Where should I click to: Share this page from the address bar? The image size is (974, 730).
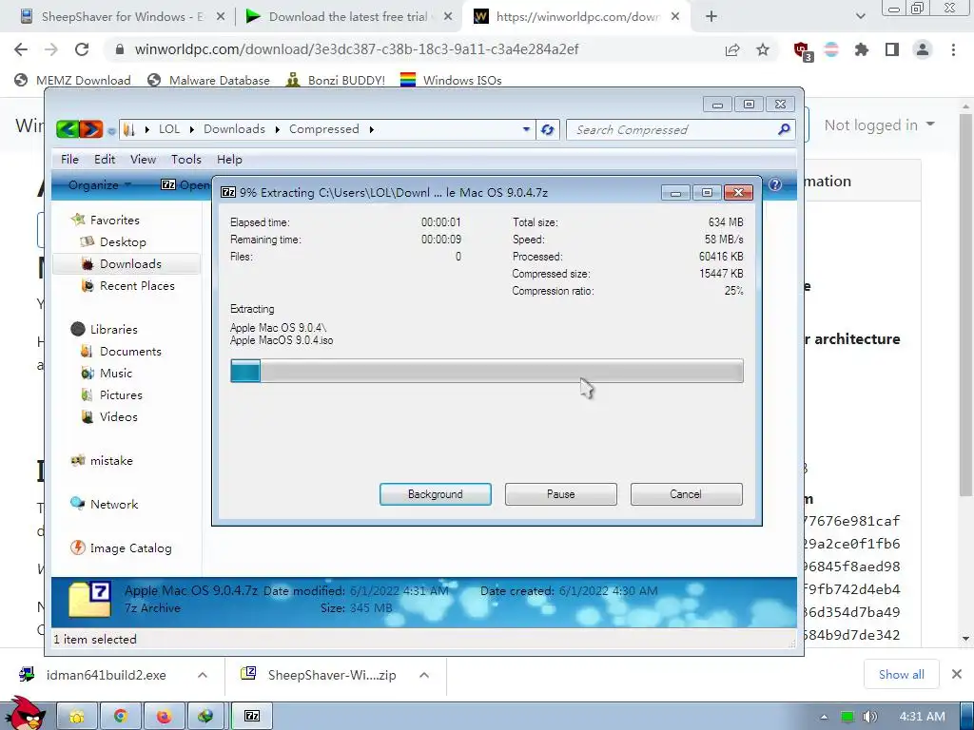pos(733,49)
